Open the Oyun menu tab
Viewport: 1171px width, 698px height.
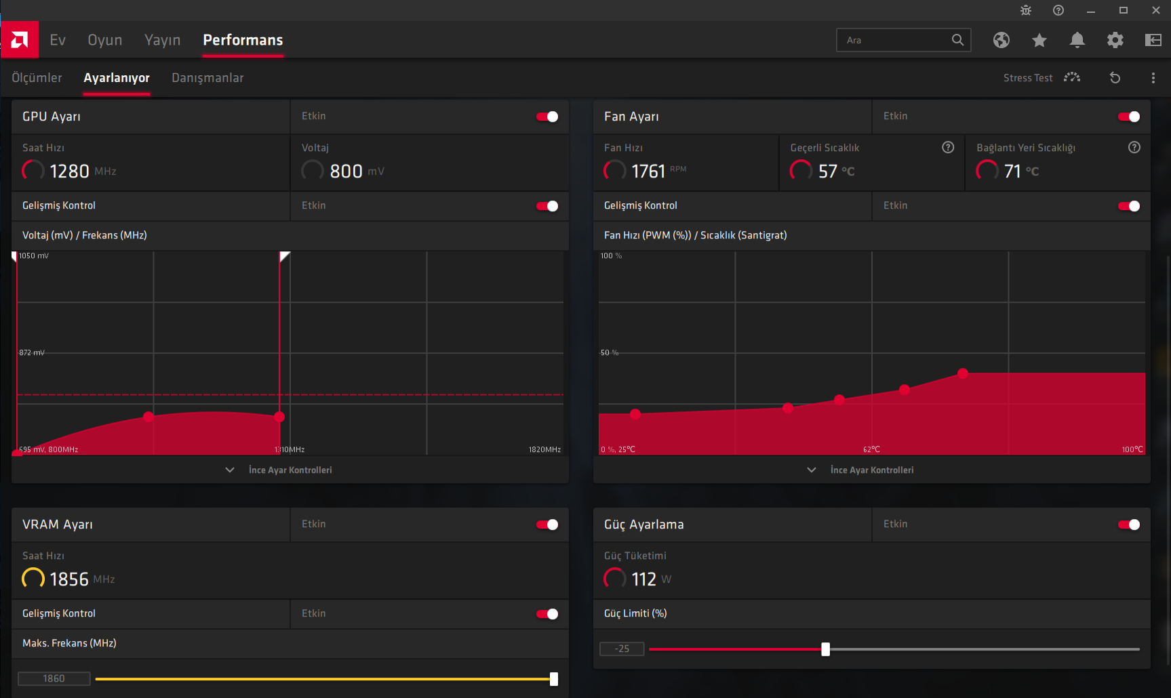(105, 40)
